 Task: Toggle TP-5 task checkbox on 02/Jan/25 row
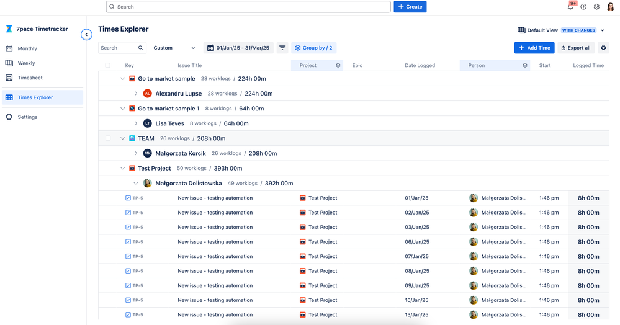pos(128,213)
